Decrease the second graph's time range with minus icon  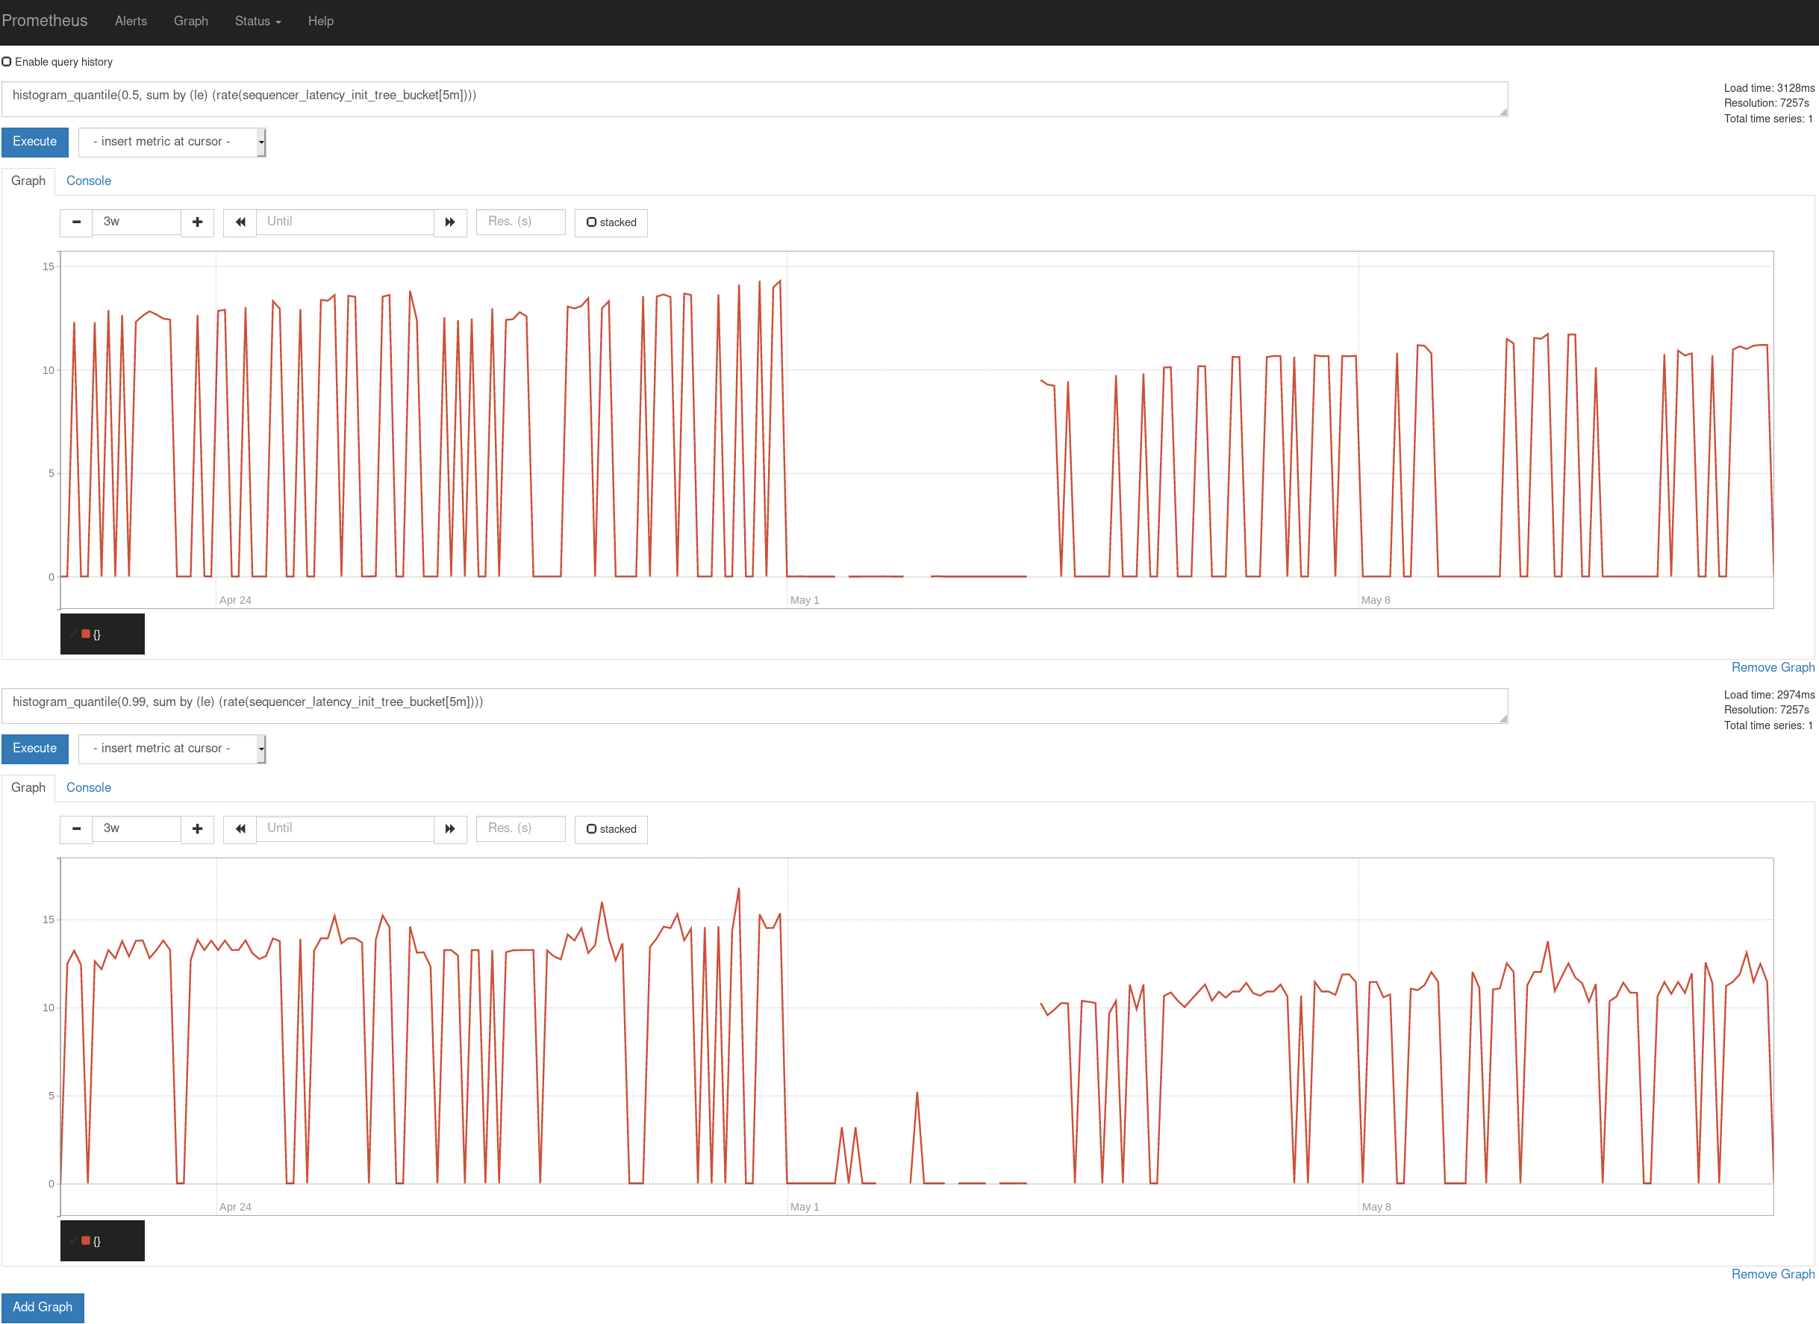point(76,828)
